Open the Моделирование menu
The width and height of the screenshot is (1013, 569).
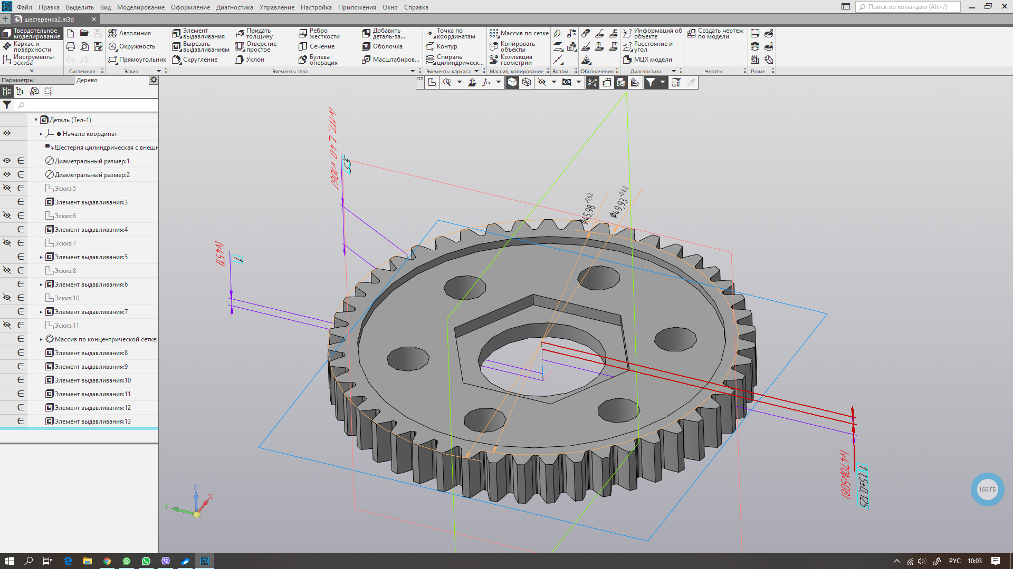click(140, 7)
